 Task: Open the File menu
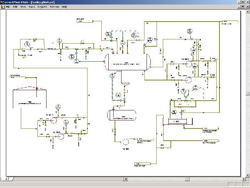pos(8,7)
